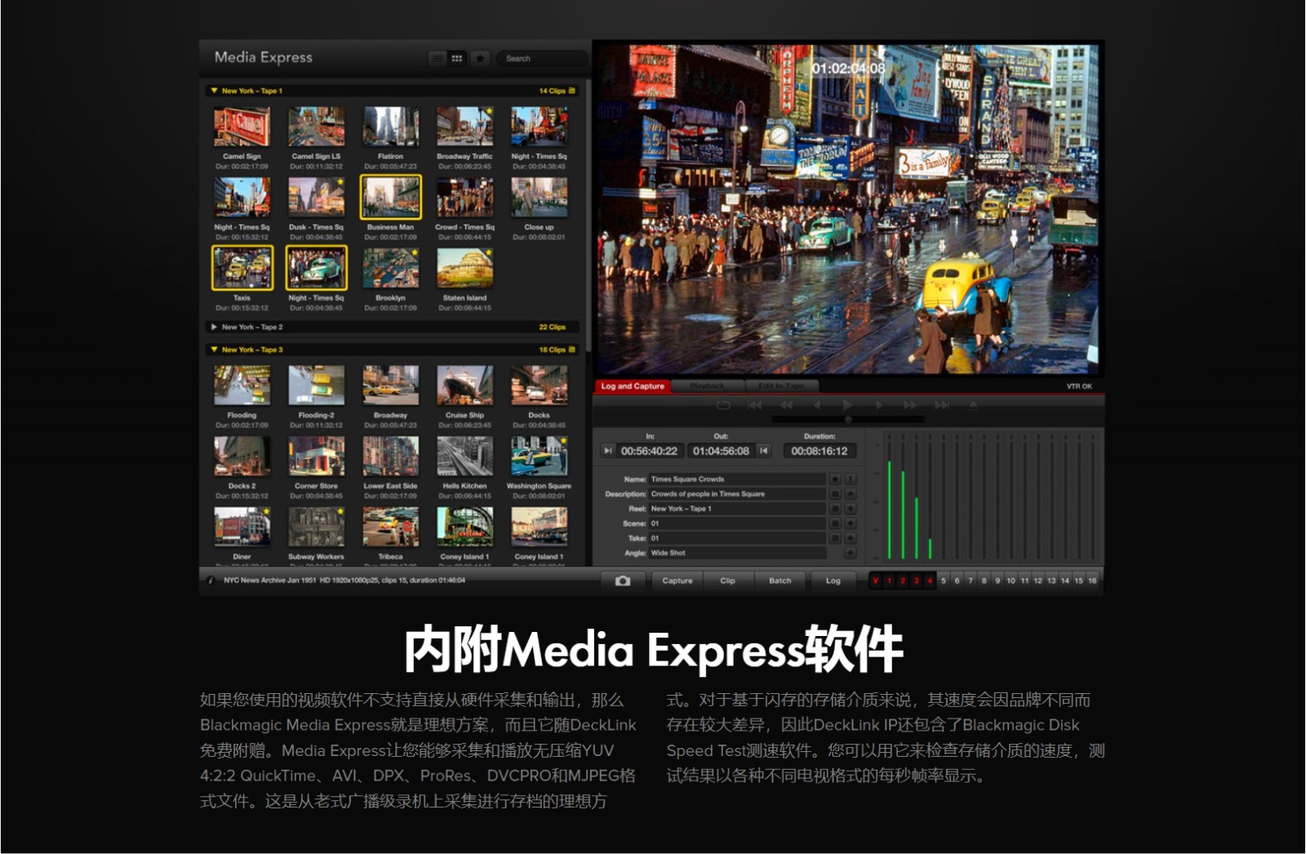This screenshot has height=854, width=1306.
Task: Toggle audio channel 3
Action: [x=916, y=580]
